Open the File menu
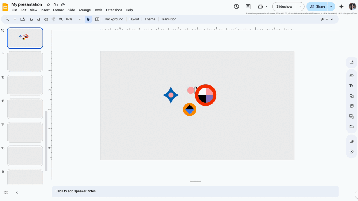The image size is (358, 201). [x=14, y=10]
